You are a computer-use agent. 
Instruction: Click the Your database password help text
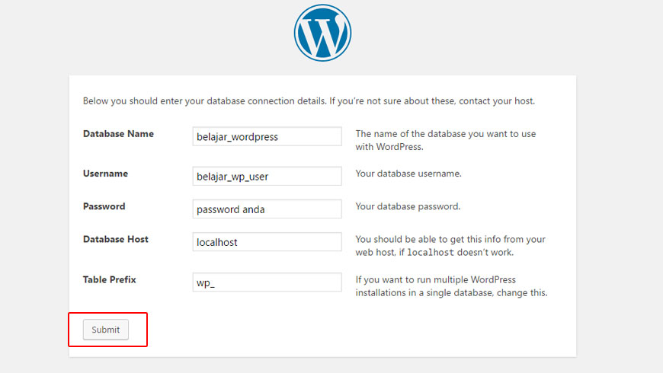tap(408, 206)
